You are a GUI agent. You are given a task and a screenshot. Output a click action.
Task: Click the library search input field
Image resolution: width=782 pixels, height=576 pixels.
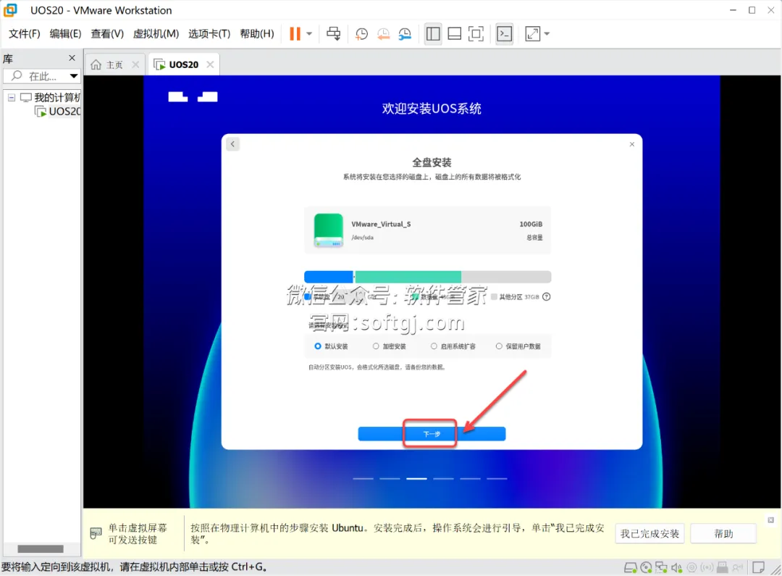tap(42, 76)
